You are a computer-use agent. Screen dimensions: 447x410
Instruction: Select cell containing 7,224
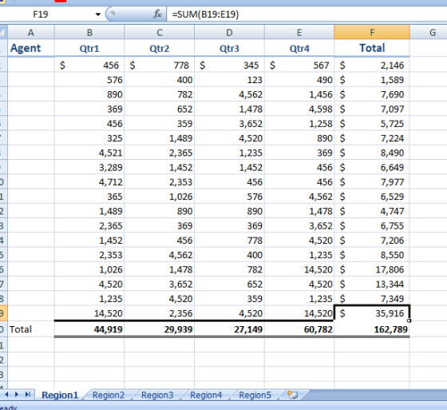(372, 138)
